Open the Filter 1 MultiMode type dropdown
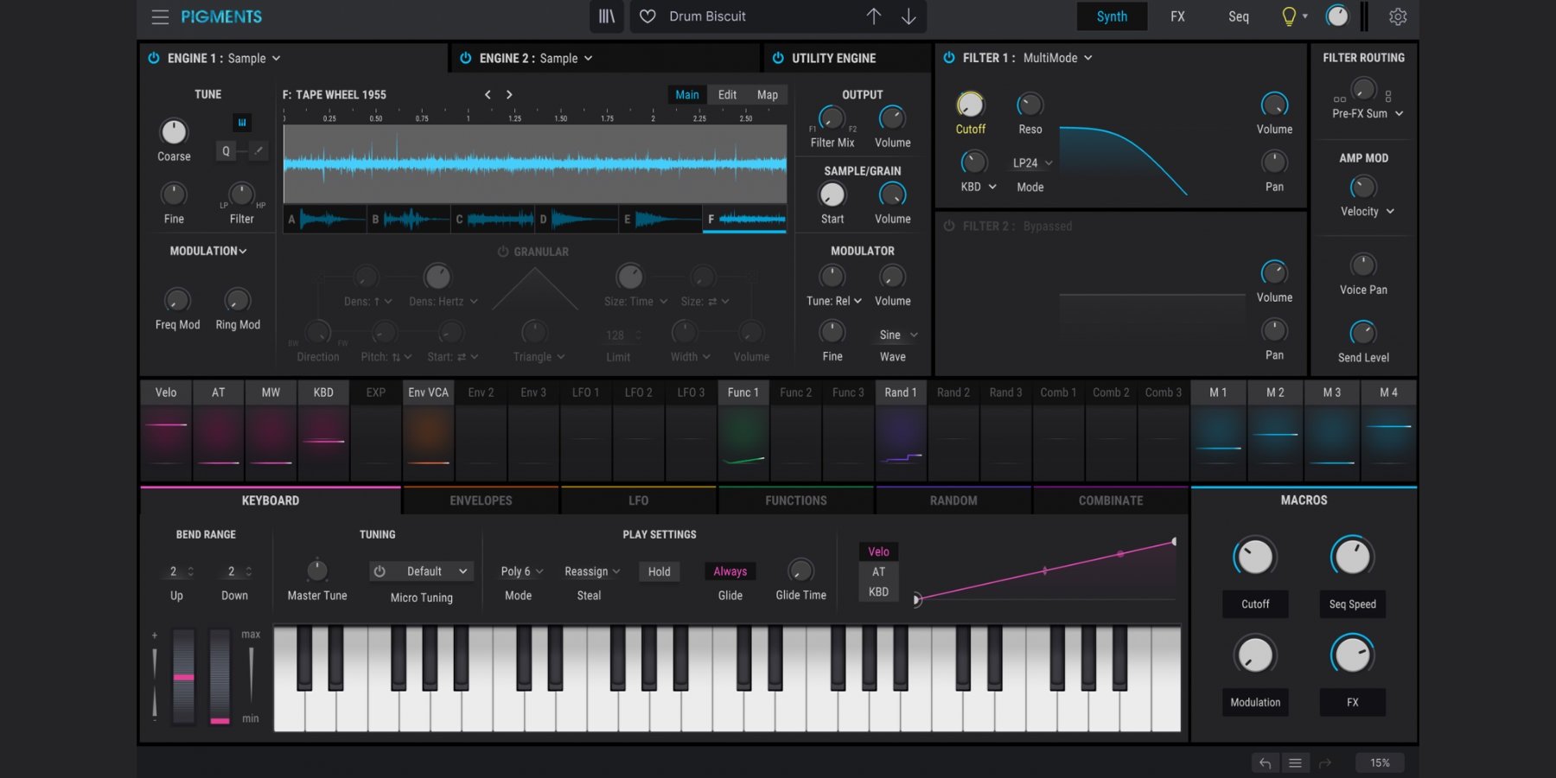Image resolution: width=1556 pixels, height=778 pixels. [x=1058, y=58]
